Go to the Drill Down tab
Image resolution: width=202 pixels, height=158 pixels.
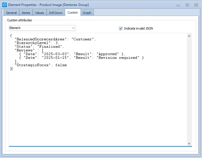pyautogui.click(x=56, y=13)
